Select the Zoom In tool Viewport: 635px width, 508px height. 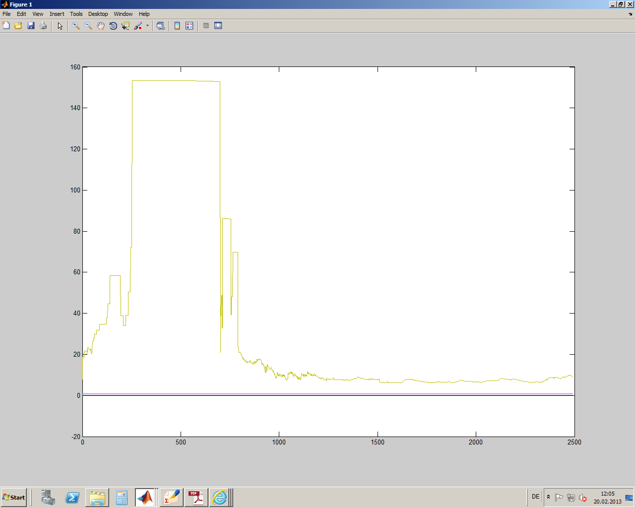pyautogui.click(x=76, y=26)
